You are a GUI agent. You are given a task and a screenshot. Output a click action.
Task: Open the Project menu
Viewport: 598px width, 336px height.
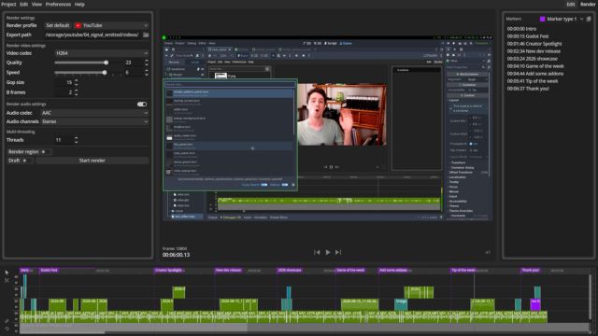8,4
